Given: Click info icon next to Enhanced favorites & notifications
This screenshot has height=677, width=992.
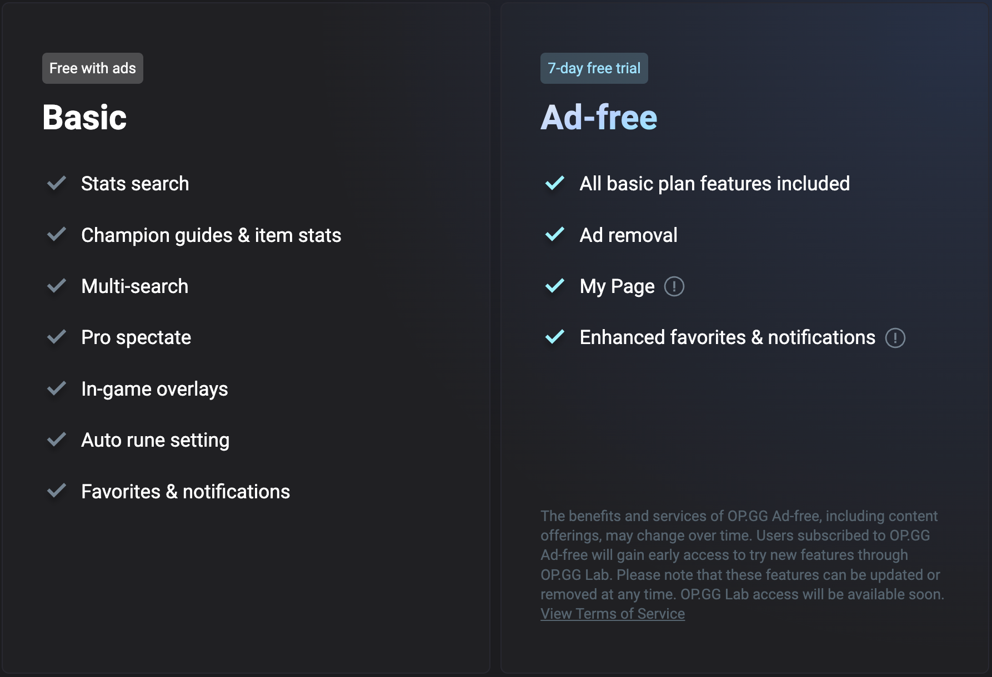Looking at the screenshot, I should click(895, 337).
